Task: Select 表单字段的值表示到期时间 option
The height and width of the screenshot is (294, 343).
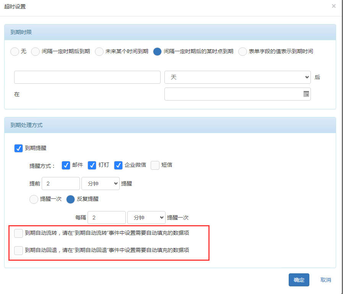Action: click(x=242, y=52)
